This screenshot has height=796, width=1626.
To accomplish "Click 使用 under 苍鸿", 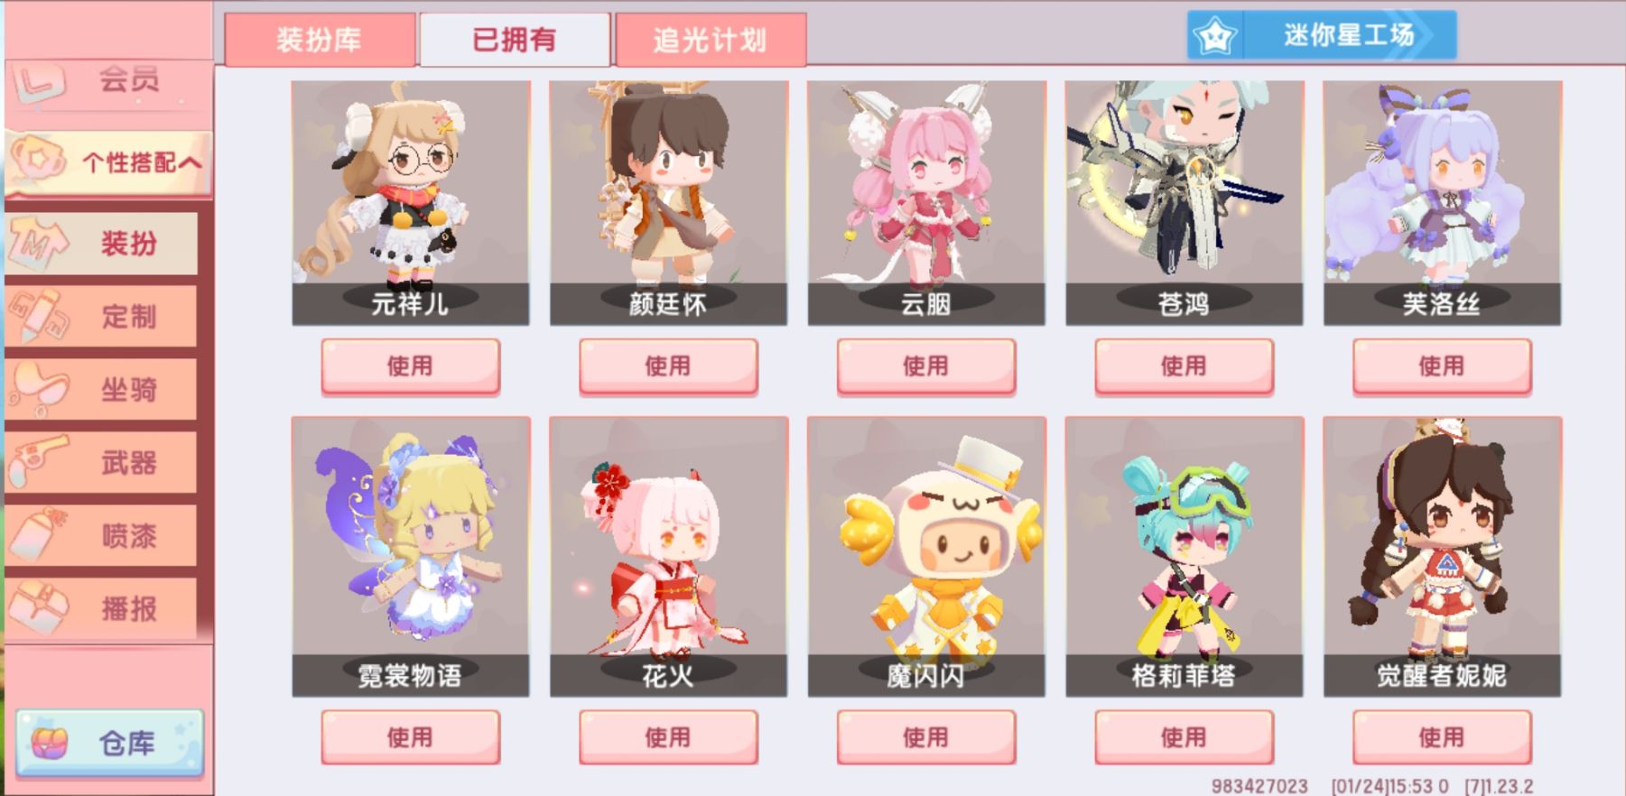I will coord(1185,366).
